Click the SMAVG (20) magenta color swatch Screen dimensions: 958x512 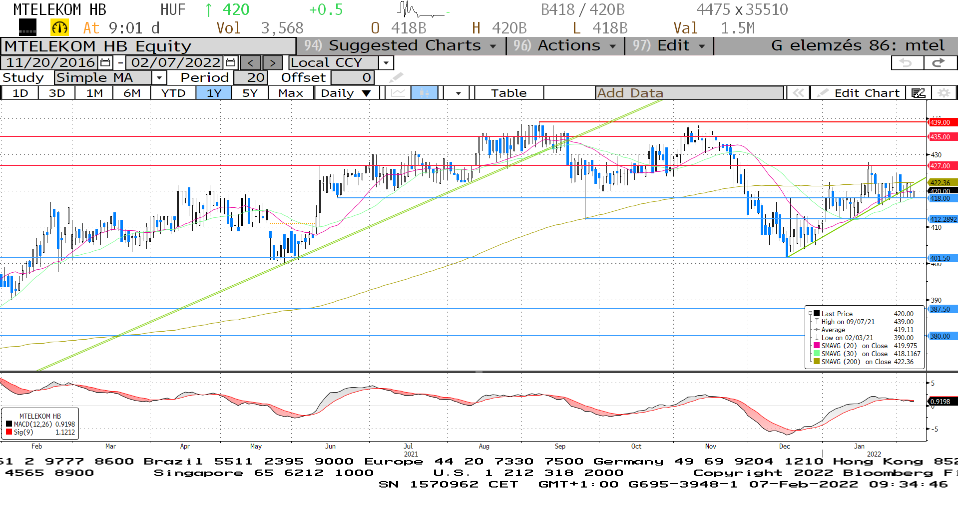[x=817, y=346]
